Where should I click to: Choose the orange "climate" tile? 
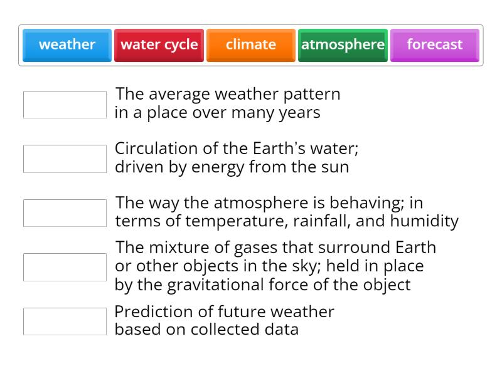click(x=250, y=44)
